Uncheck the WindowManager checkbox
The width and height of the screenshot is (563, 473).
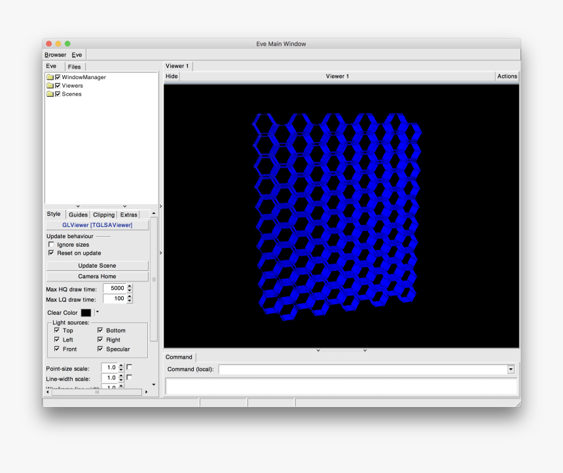pos(58,77)
